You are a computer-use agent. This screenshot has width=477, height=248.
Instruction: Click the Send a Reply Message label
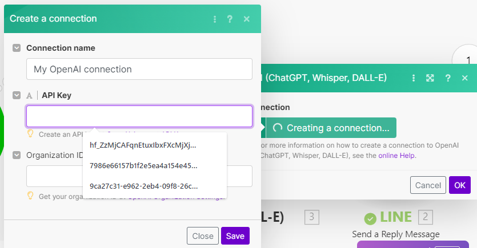(x=396, y=234)
